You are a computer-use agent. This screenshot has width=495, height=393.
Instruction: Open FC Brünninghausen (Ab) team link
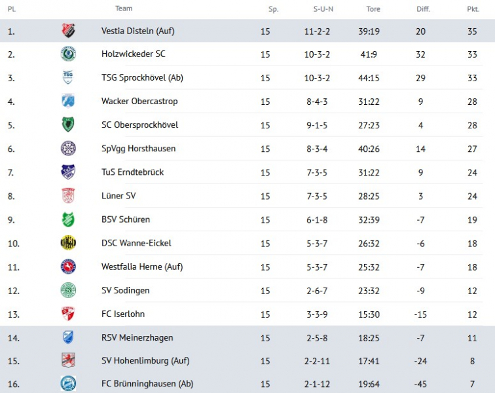147,384
